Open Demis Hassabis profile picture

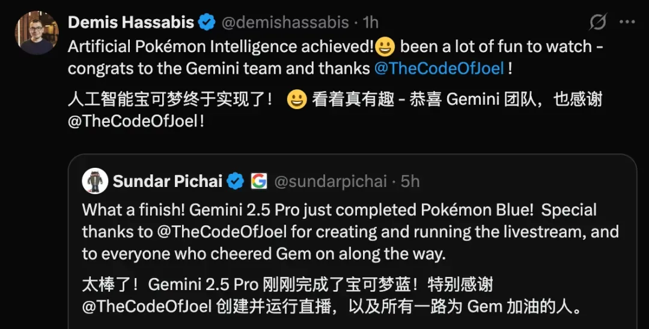[x=37, y=33]
